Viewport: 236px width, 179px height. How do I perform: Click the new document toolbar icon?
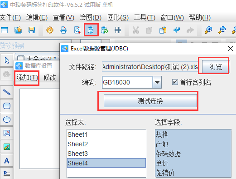point(5,30)
